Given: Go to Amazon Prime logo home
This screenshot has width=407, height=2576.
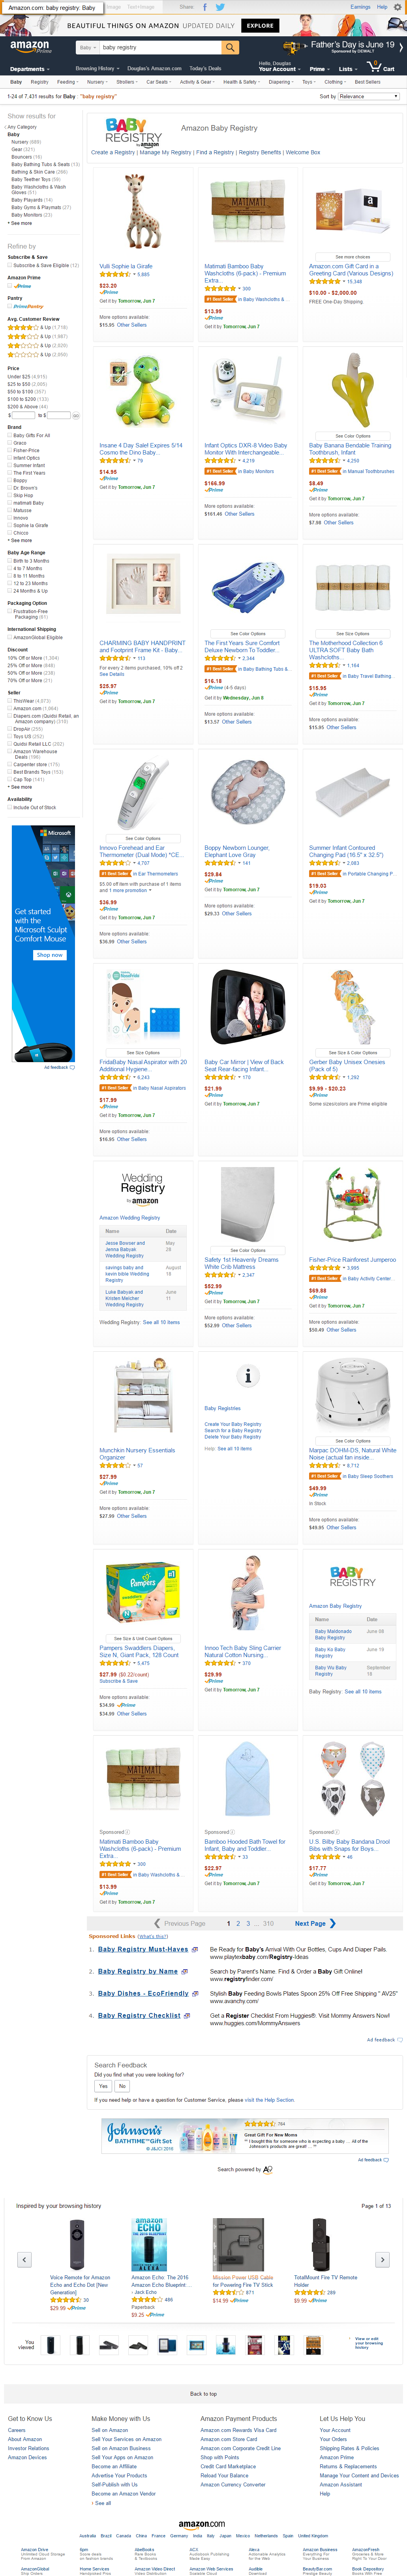Looking at the screenshot, I should (30, 46).
